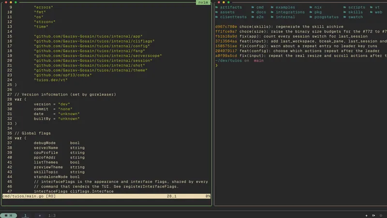Click the commit = "none" line

tap(53, 109)
